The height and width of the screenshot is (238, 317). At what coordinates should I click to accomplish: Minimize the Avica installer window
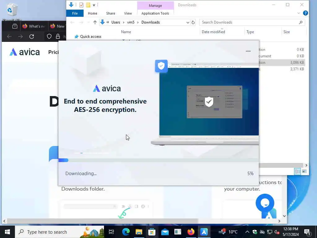click(248, 51)
